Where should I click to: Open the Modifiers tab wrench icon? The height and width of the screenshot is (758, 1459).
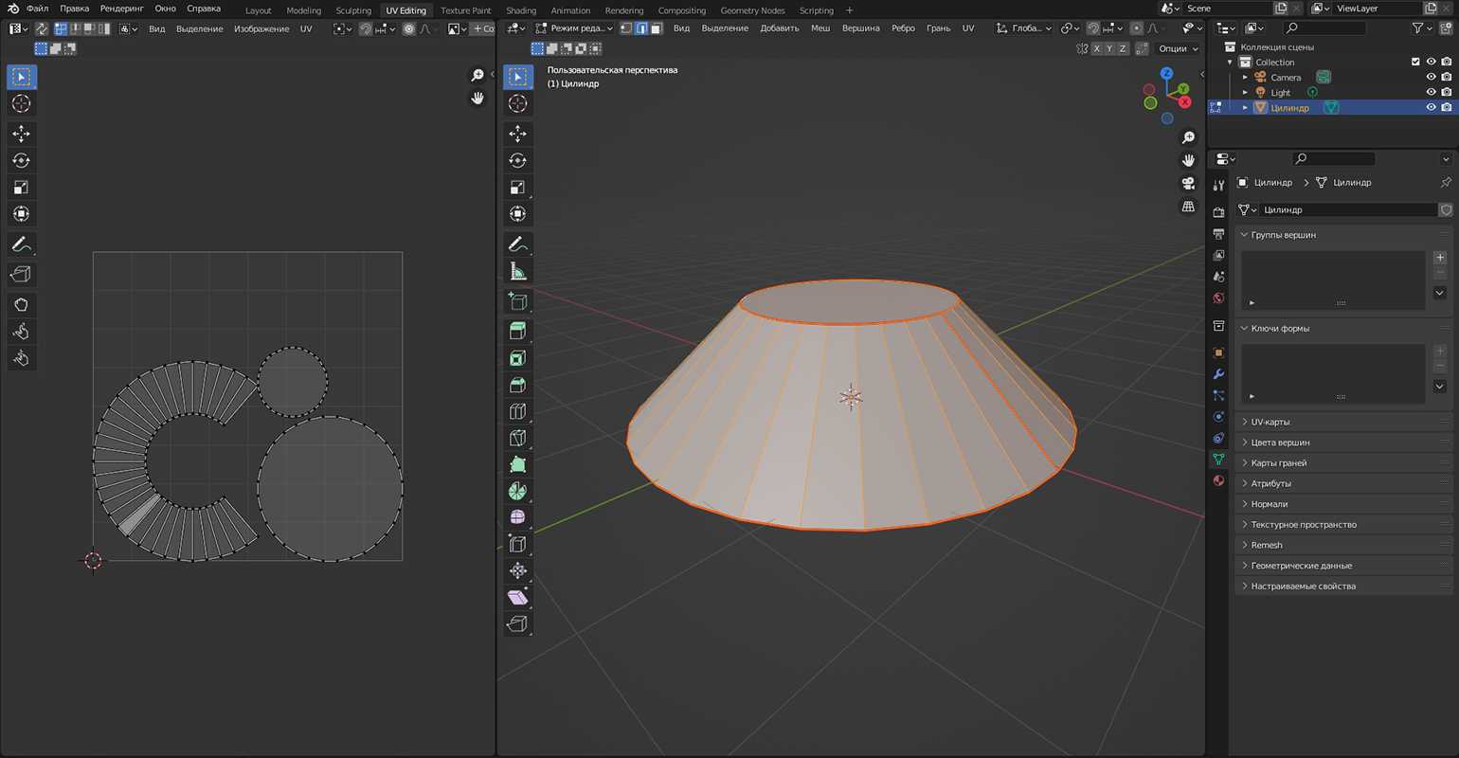pos(1218,374)
